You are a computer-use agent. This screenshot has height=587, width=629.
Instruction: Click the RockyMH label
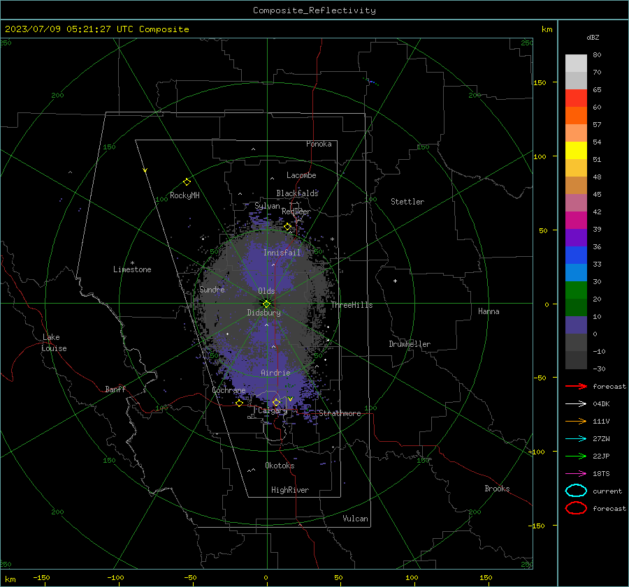coord(185,195)
